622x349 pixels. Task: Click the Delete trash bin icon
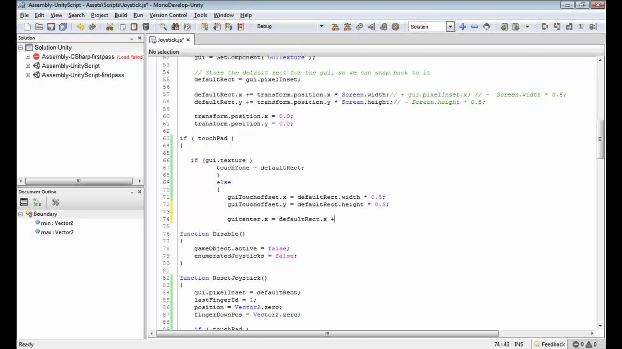[x=146, y=27]
